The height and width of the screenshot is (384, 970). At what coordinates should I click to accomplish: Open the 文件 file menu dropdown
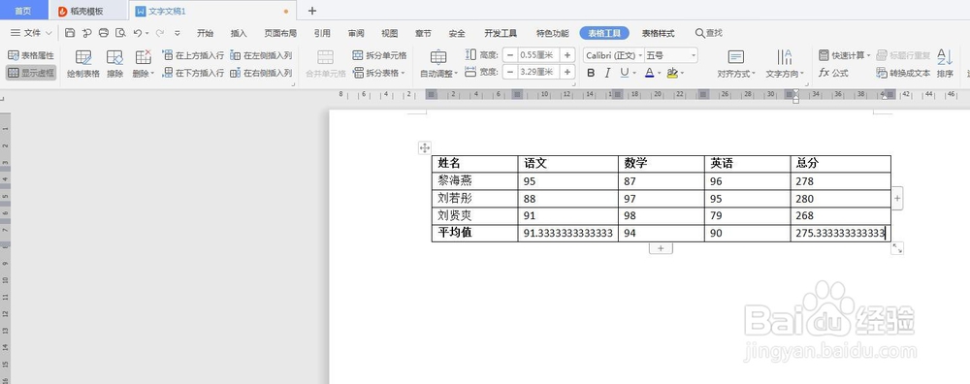32,33
